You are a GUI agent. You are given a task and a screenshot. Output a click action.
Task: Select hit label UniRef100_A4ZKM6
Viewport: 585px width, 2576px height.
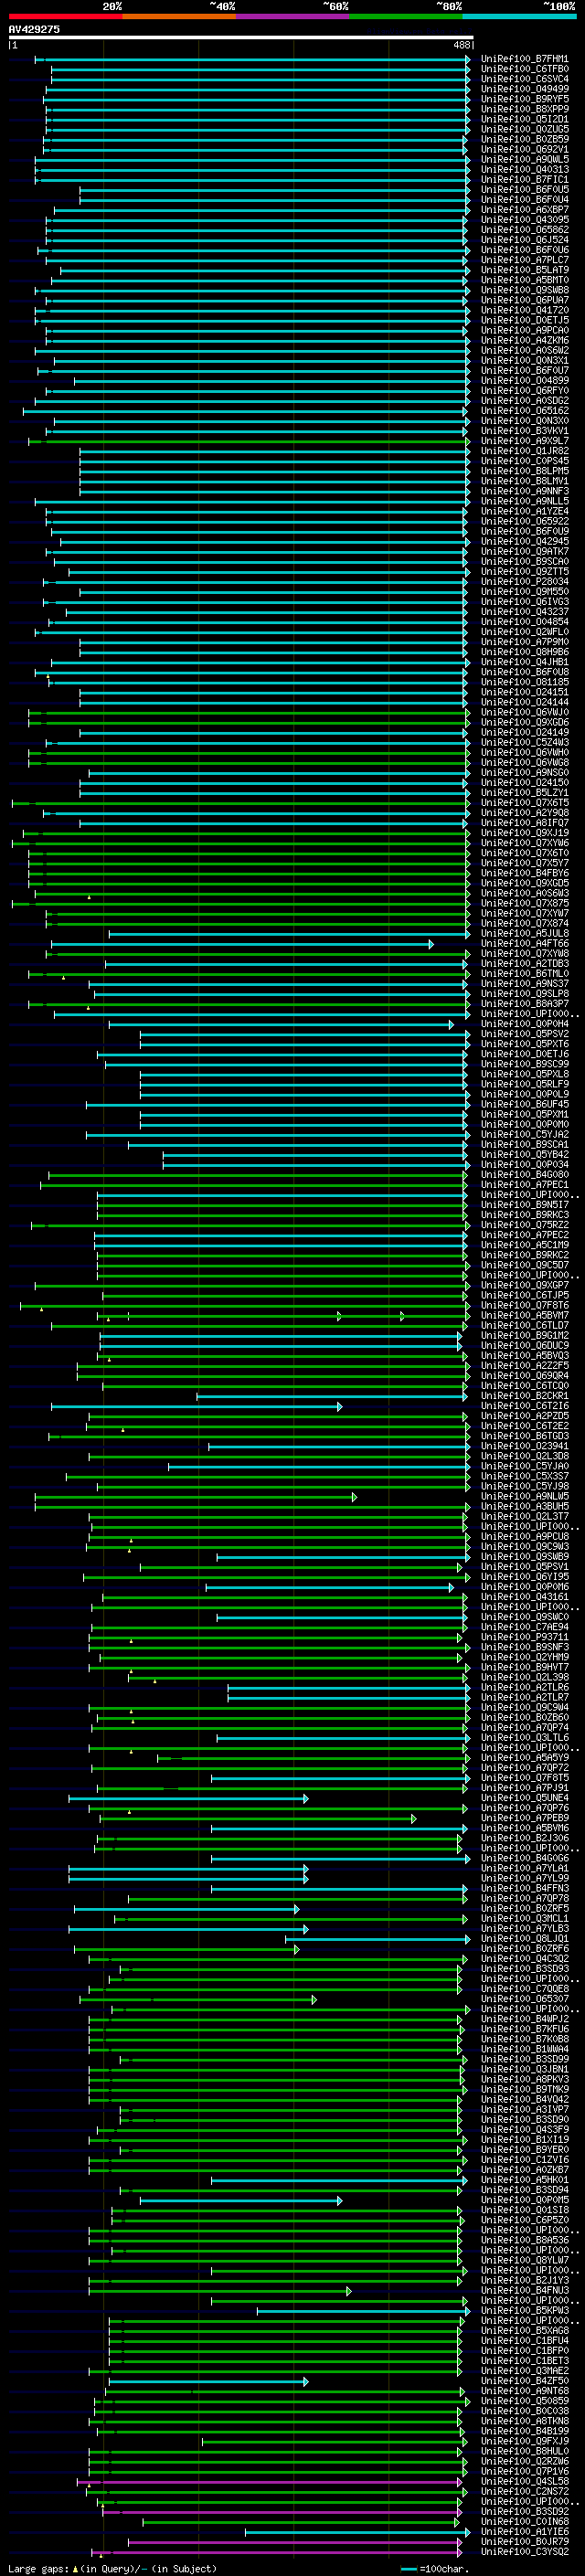click(524, 341)
